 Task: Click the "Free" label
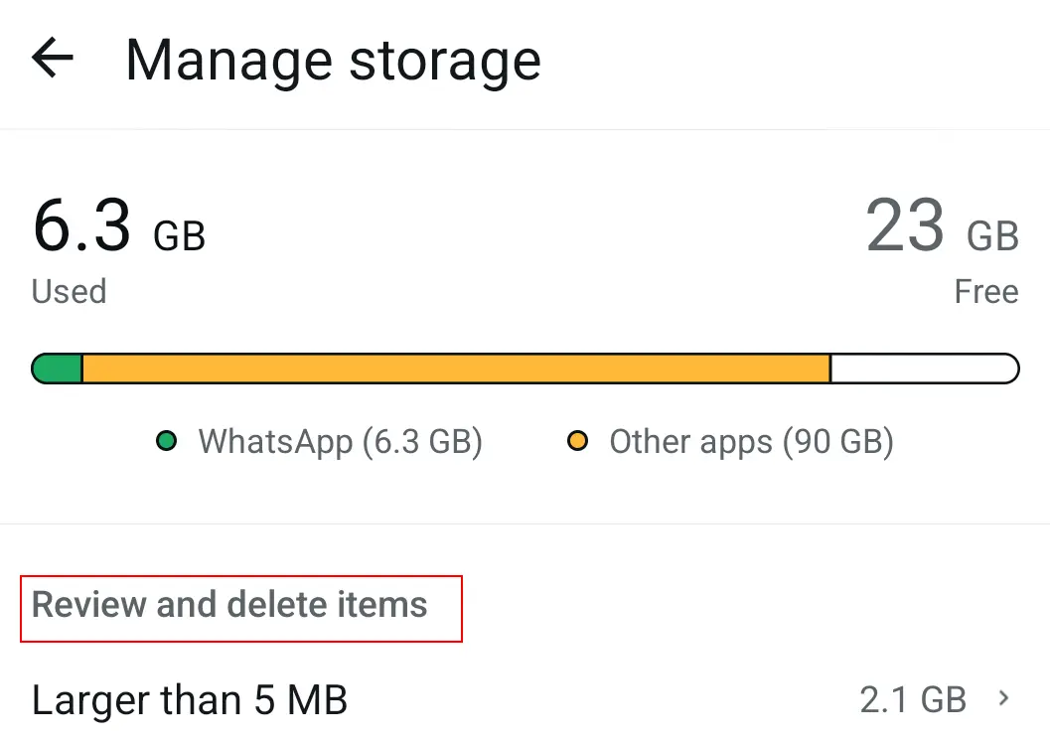[x=986, y=291]
